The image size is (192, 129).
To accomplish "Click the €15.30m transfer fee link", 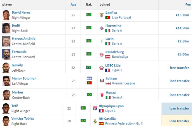I will click(x=182, y=15).
